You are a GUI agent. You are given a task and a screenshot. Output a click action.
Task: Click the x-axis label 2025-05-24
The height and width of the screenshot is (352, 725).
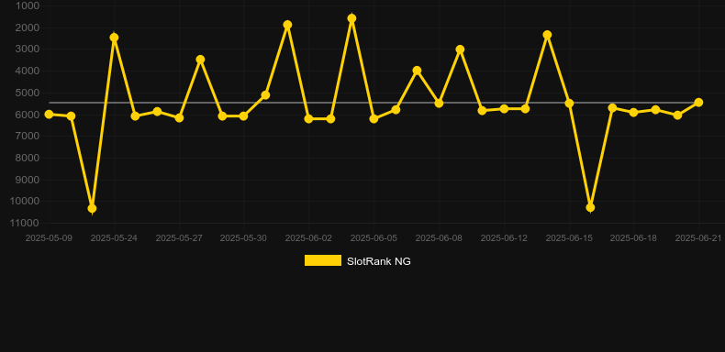point(114,238)
